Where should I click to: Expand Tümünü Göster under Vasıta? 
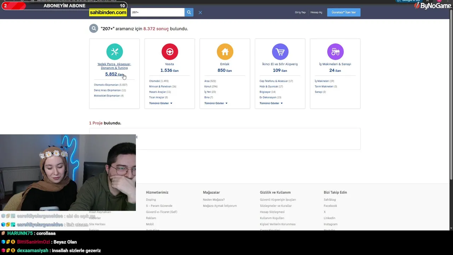click(161, 103)
